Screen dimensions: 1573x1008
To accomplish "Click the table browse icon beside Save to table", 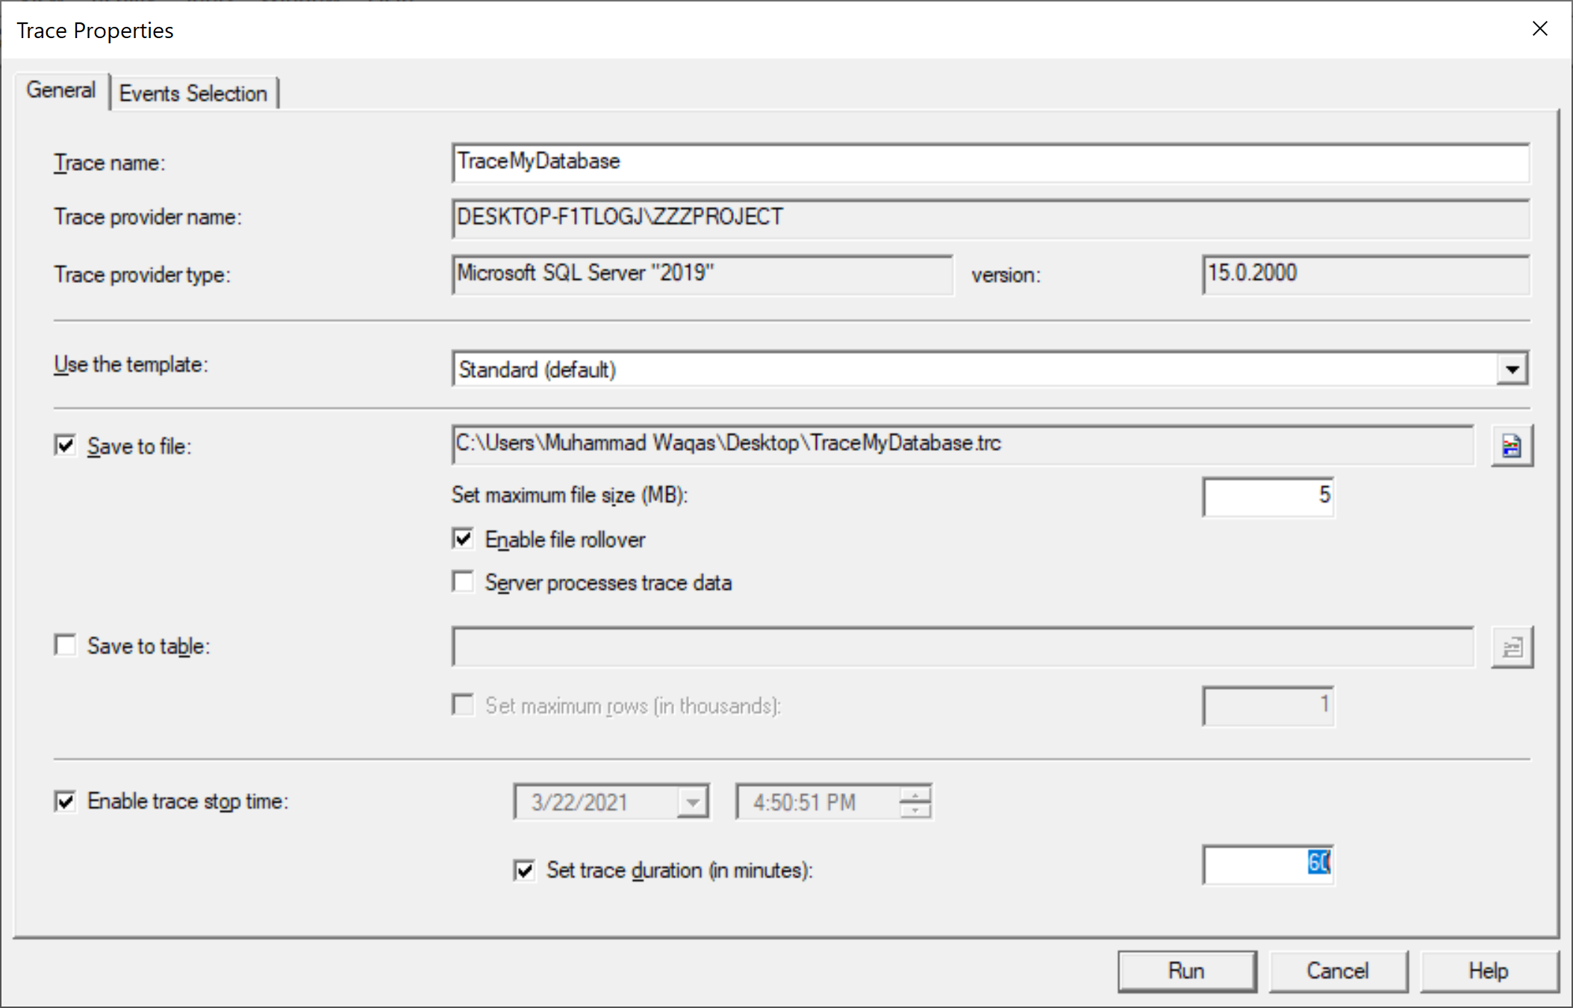I will [1511, 647].
